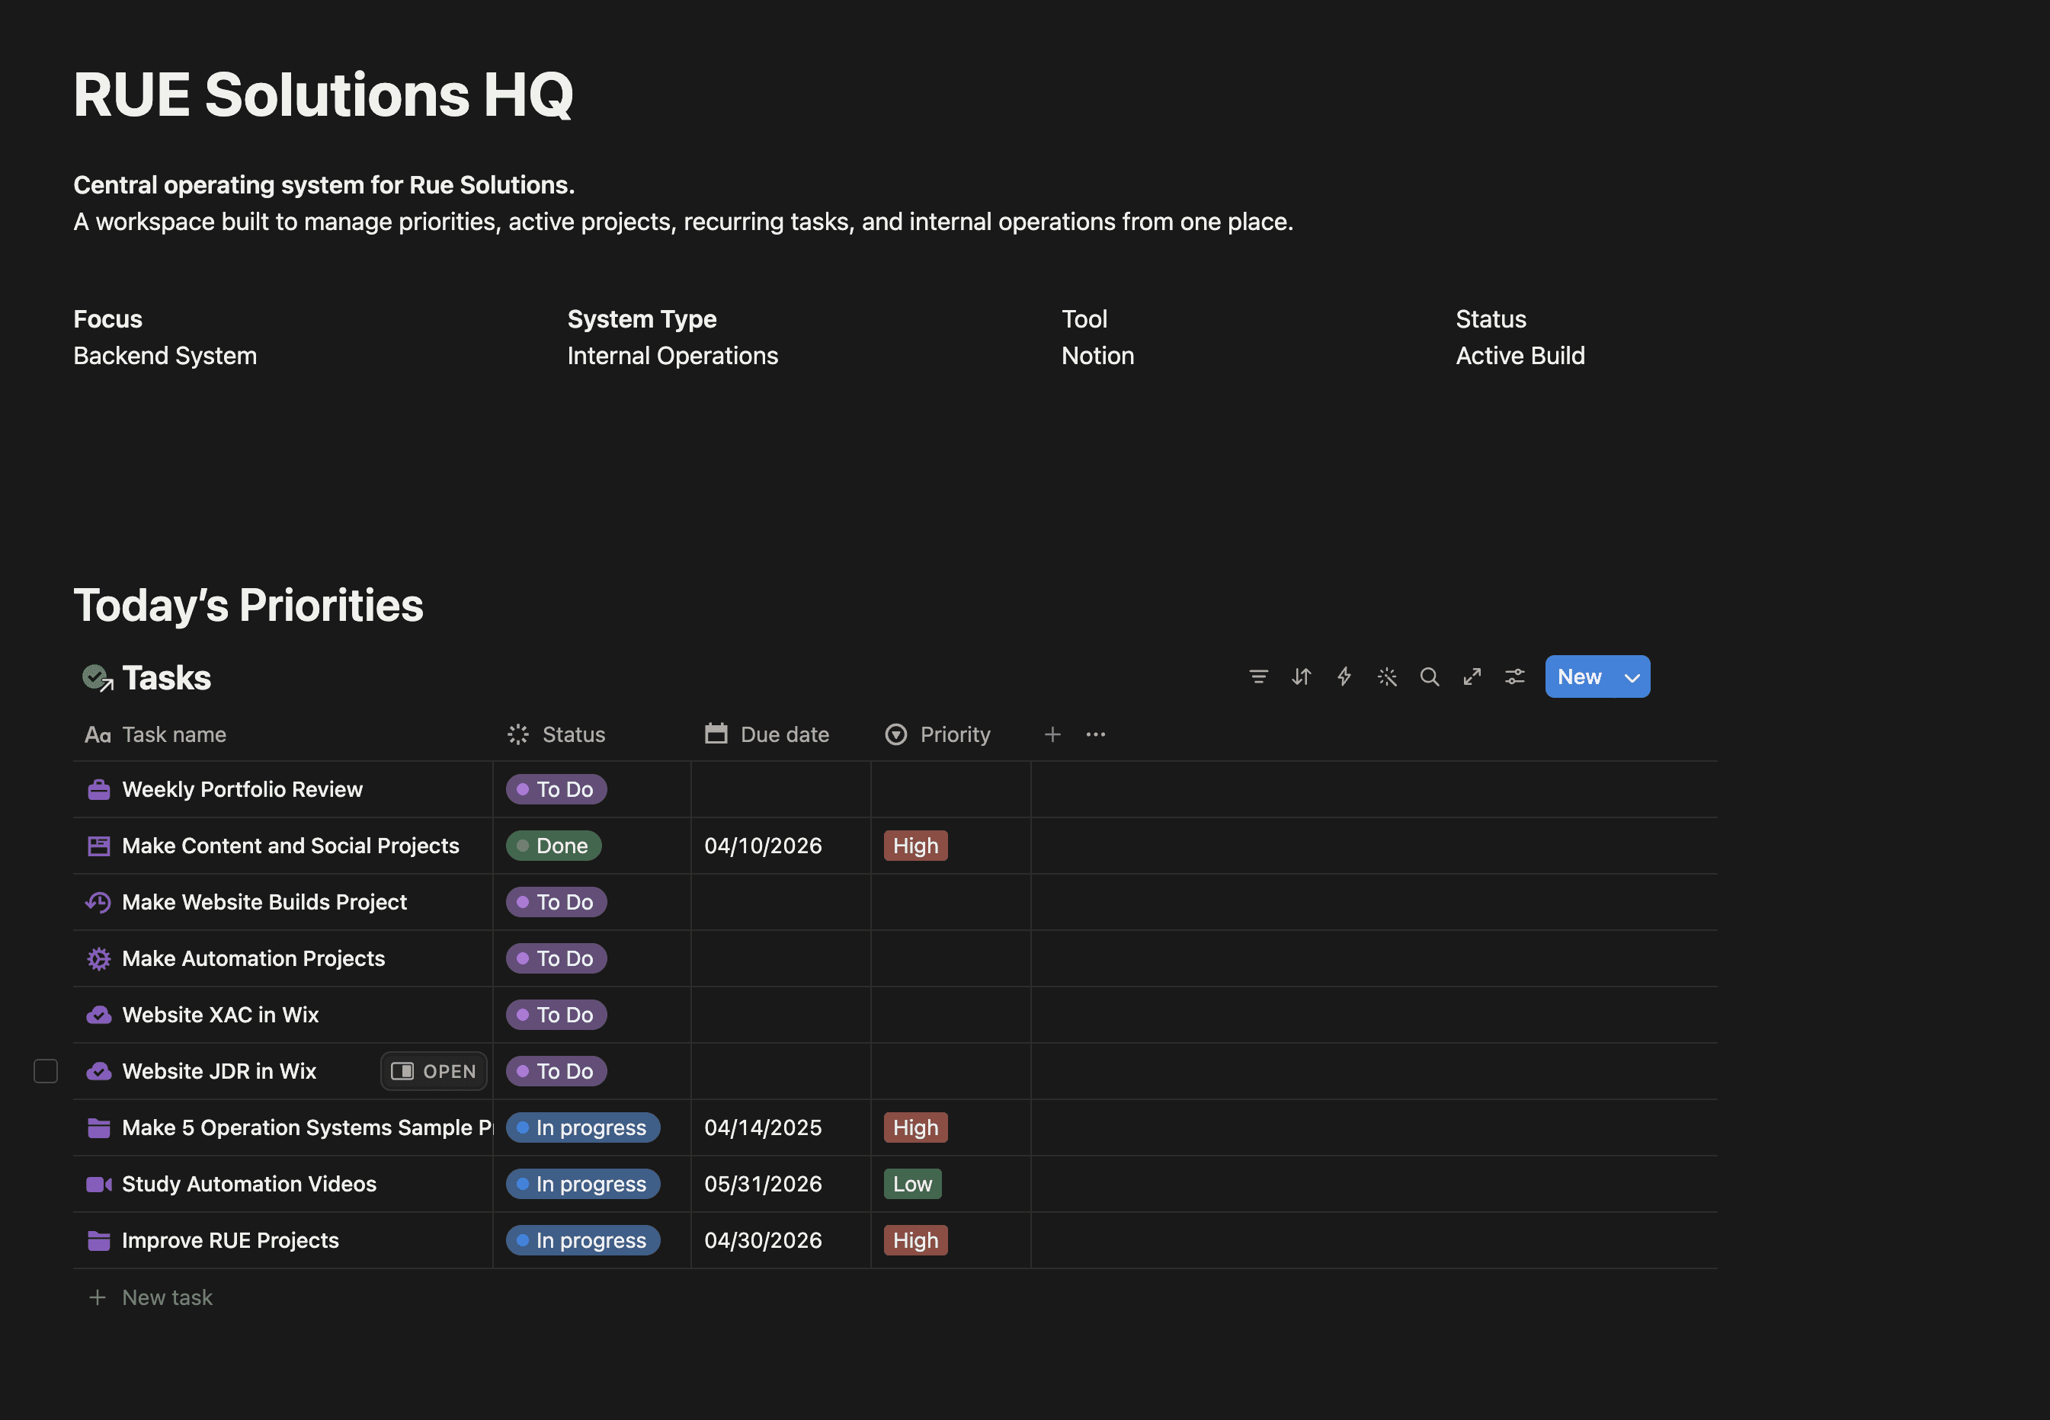The height and width of the screenshot is (1420, 2050).
Task: Click the search magnifier in Tasks
Action: pos(1429,677)
